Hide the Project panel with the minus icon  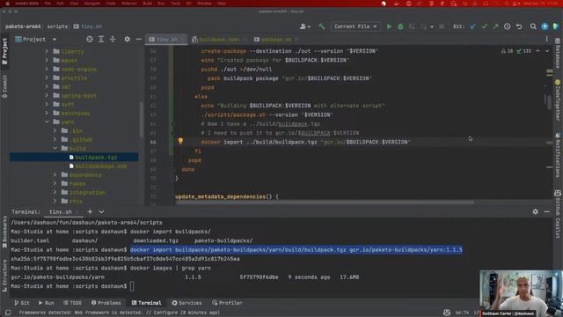pyautogui.click(x=139, y=39)
